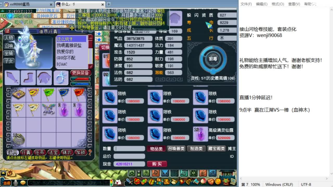Viewport: 333px width, 187px height.
Task: Open the 格式(O) menu in Notepad
Action: tap(278, 4)
